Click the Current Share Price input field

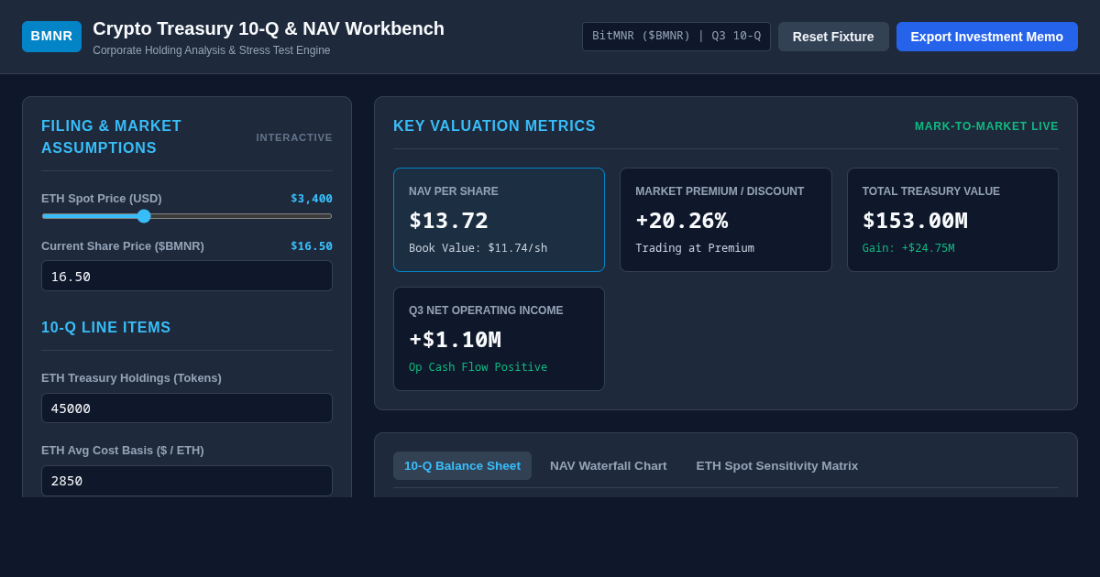point(187,276)
